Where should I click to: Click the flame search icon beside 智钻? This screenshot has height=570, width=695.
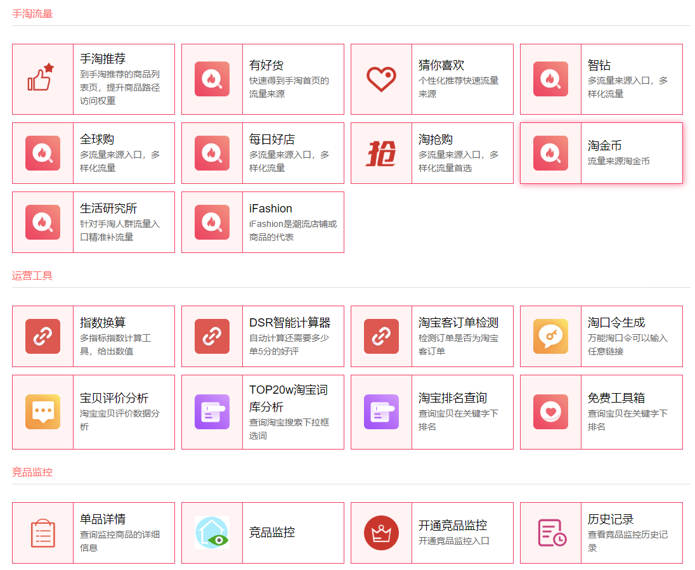[x=550, y=79]
